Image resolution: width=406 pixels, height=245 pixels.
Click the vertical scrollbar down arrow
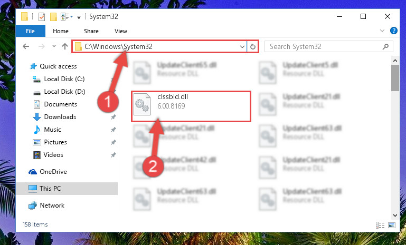click(395, 215)
